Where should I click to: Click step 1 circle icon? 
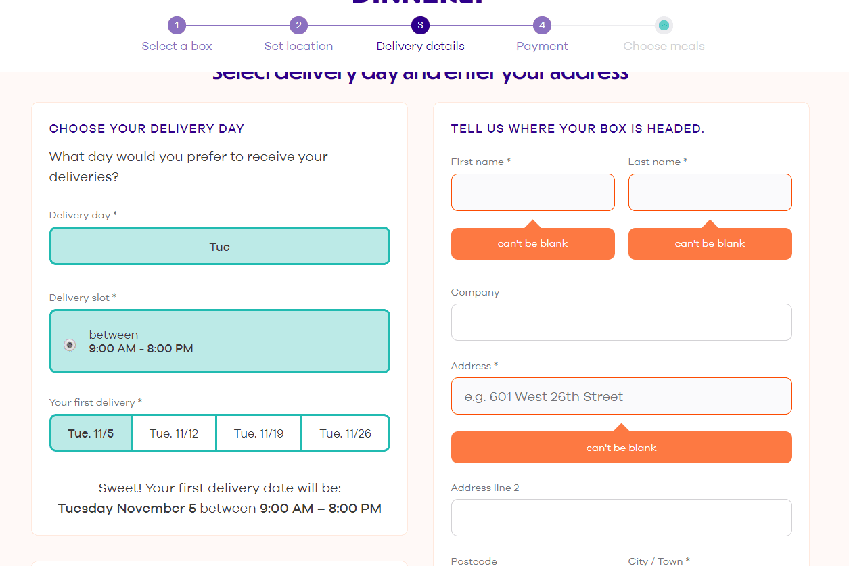tap(177, 26)
